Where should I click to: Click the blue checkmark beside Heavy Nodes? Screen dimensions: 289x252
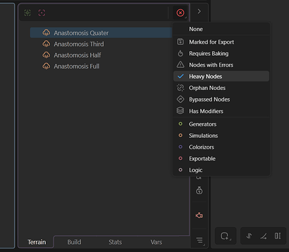tap(181, 77)
